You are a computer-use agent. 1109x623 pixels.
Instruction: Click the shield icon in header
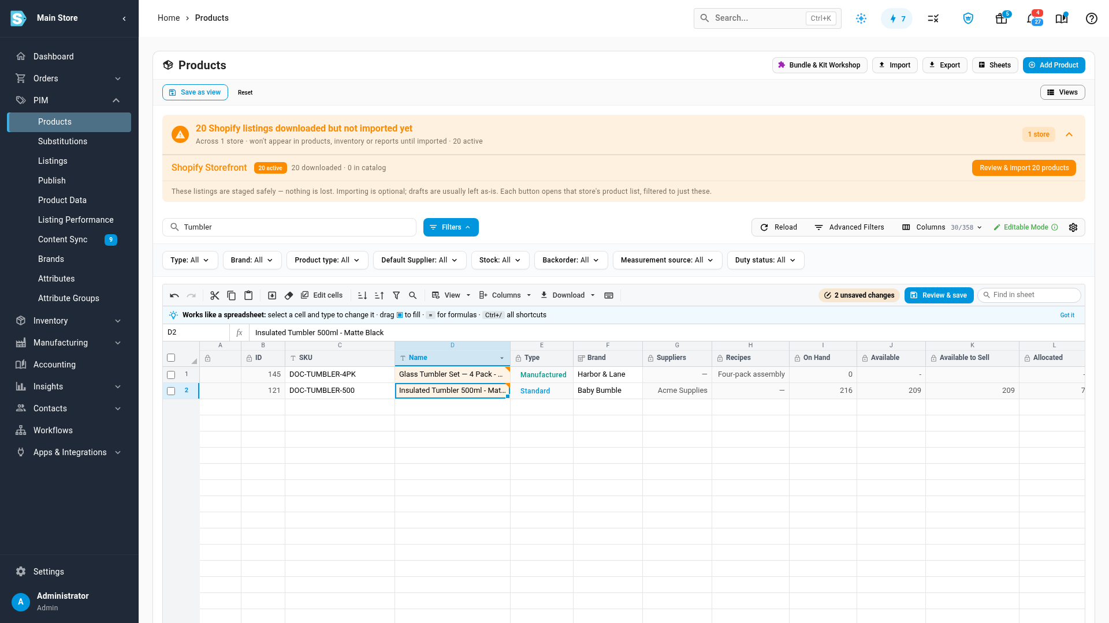tap(968, 18)
